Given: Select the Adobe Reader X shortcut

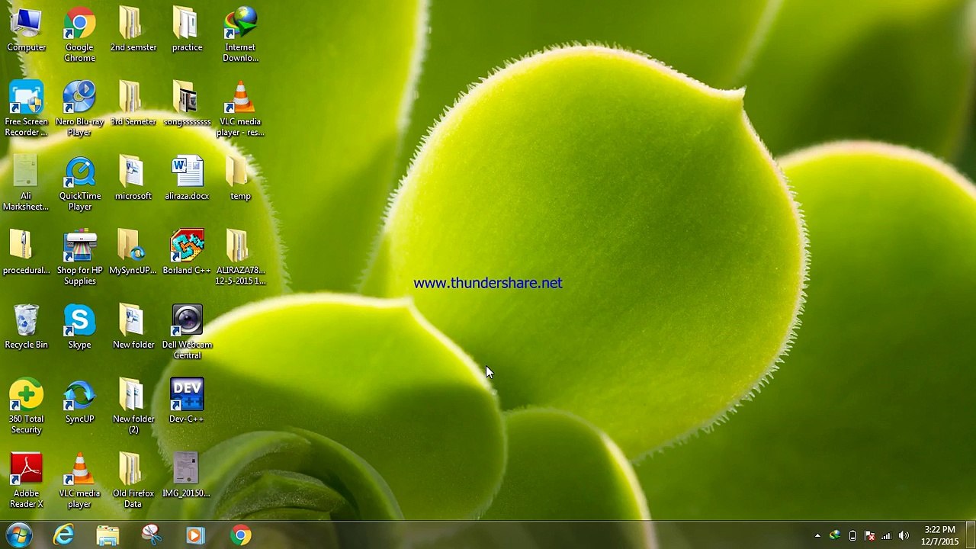Looking at the screenshot, I should (x=27, y=481).
